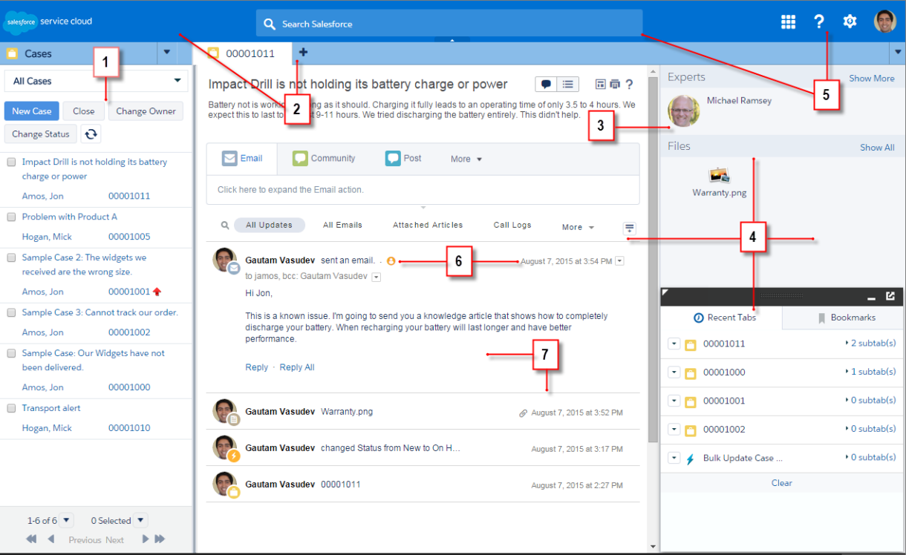Expand the feed filters More dropdown
Screen dimensions: 906x555
pos(578,227)
